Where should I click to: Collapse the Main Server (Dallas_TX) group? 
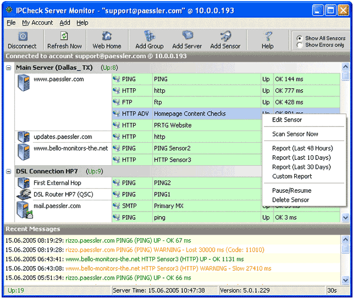[9, 68]
